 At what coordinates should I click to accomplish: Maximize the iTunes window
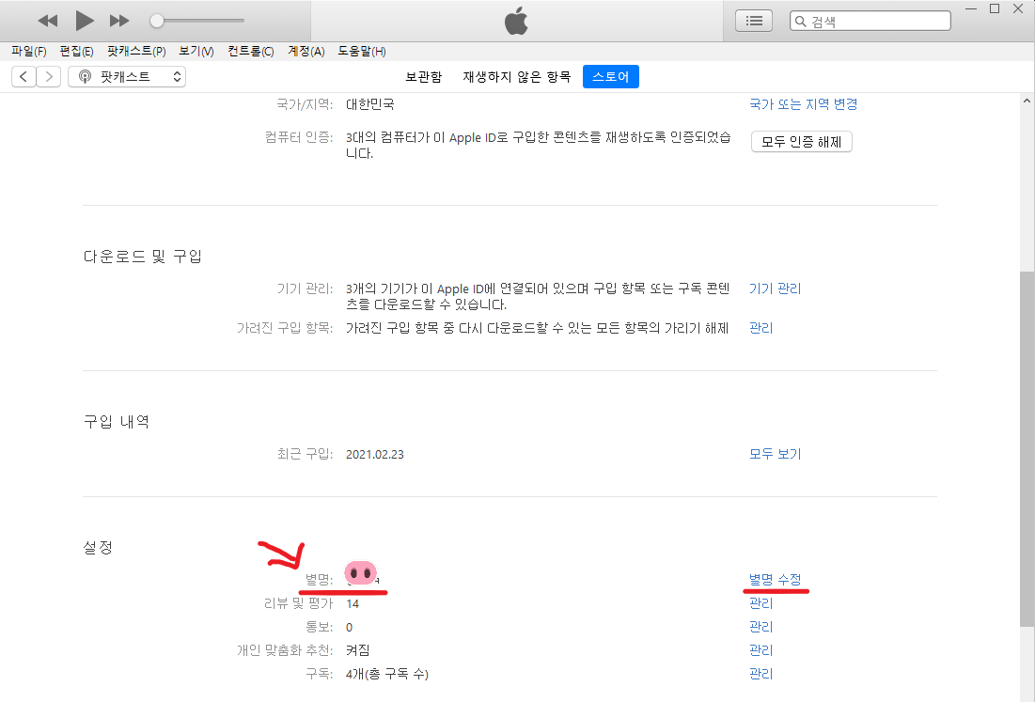pyautogui.click(x=995, y=8)
